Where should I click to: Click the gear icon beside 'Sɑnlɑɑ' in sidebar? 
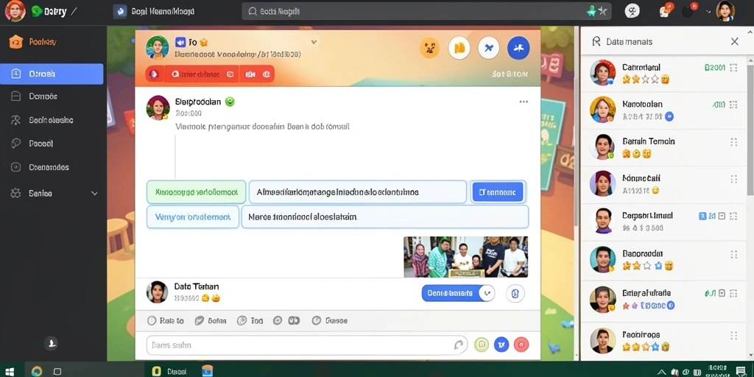(x=16, y=194)
